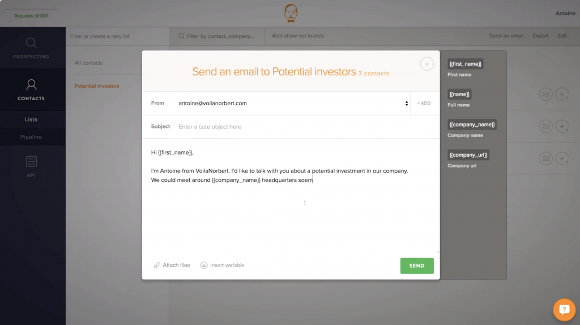The height and width of the screenshot is (325, 580).
Task: Click the second contact's plus icon
Action: (562, 126)
